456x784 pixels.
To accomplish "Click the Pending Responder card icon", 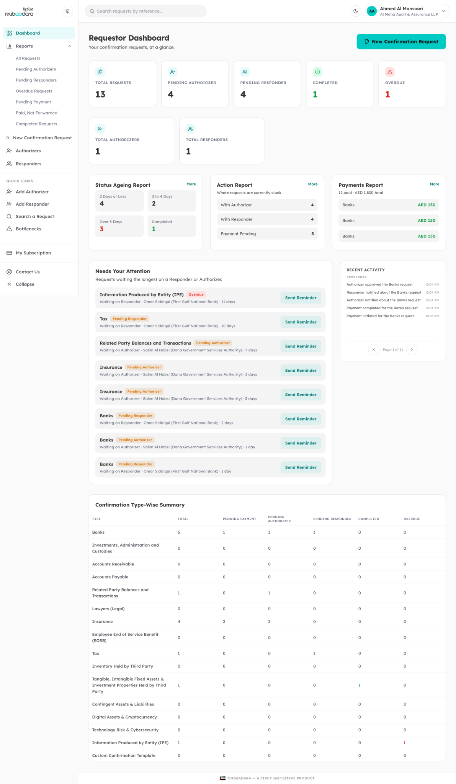I will coord(245,72).
